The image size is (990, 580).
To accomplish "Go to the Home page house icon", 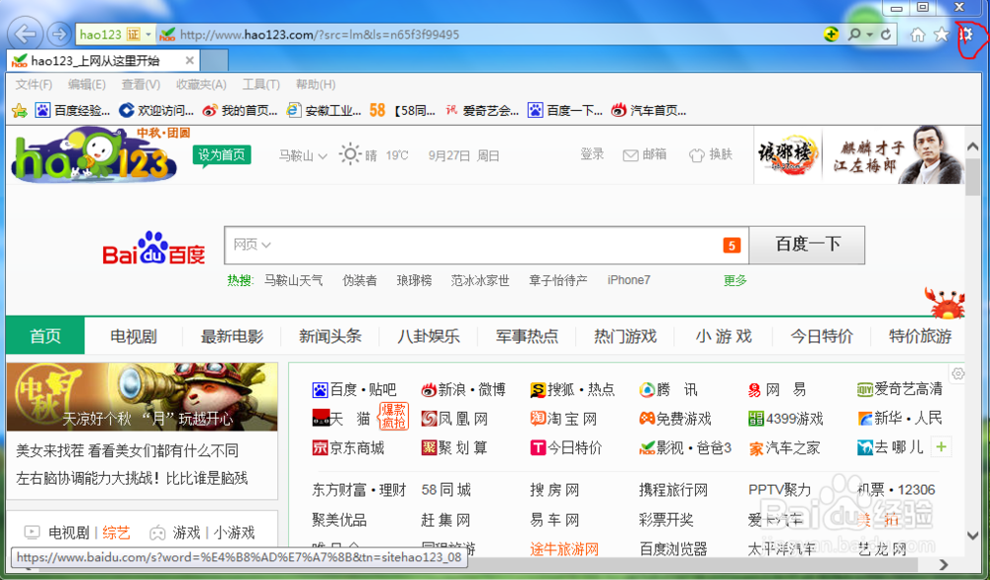I will pos(918,35).
